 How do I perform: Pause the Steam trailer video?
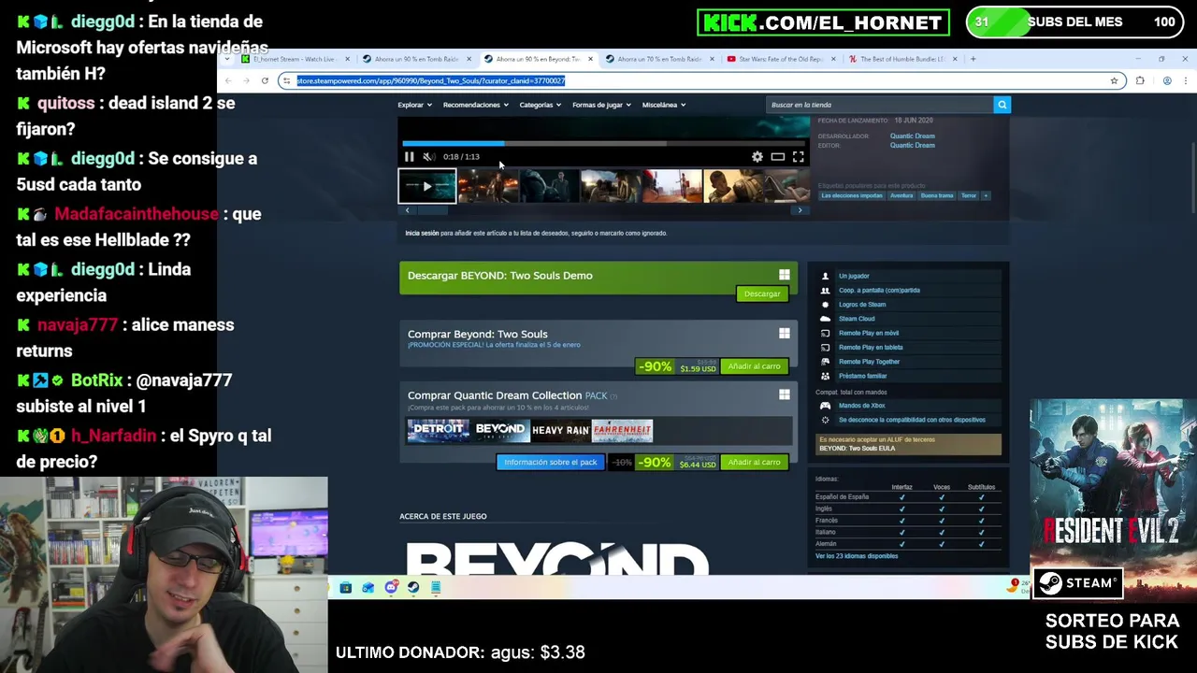pyautogui.click(x=409, y=157)
